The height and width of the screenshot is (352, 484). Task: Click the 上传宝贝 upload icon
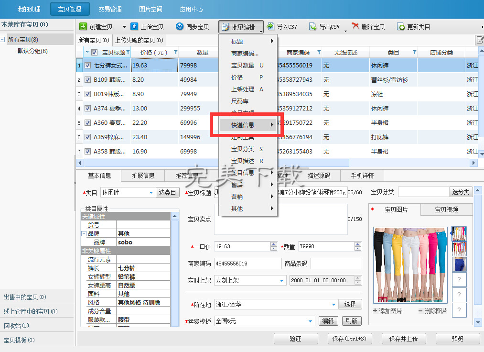134,27
